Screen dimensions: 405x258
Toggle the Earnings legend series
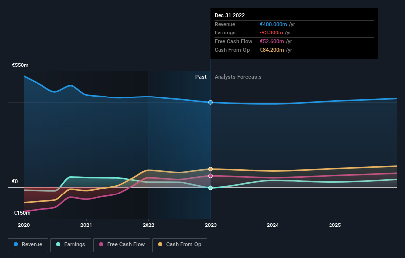(x=71, y=245)
